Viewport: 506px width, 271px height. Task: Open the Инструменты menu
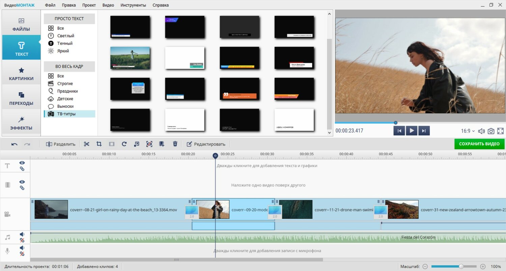point(133,5)
